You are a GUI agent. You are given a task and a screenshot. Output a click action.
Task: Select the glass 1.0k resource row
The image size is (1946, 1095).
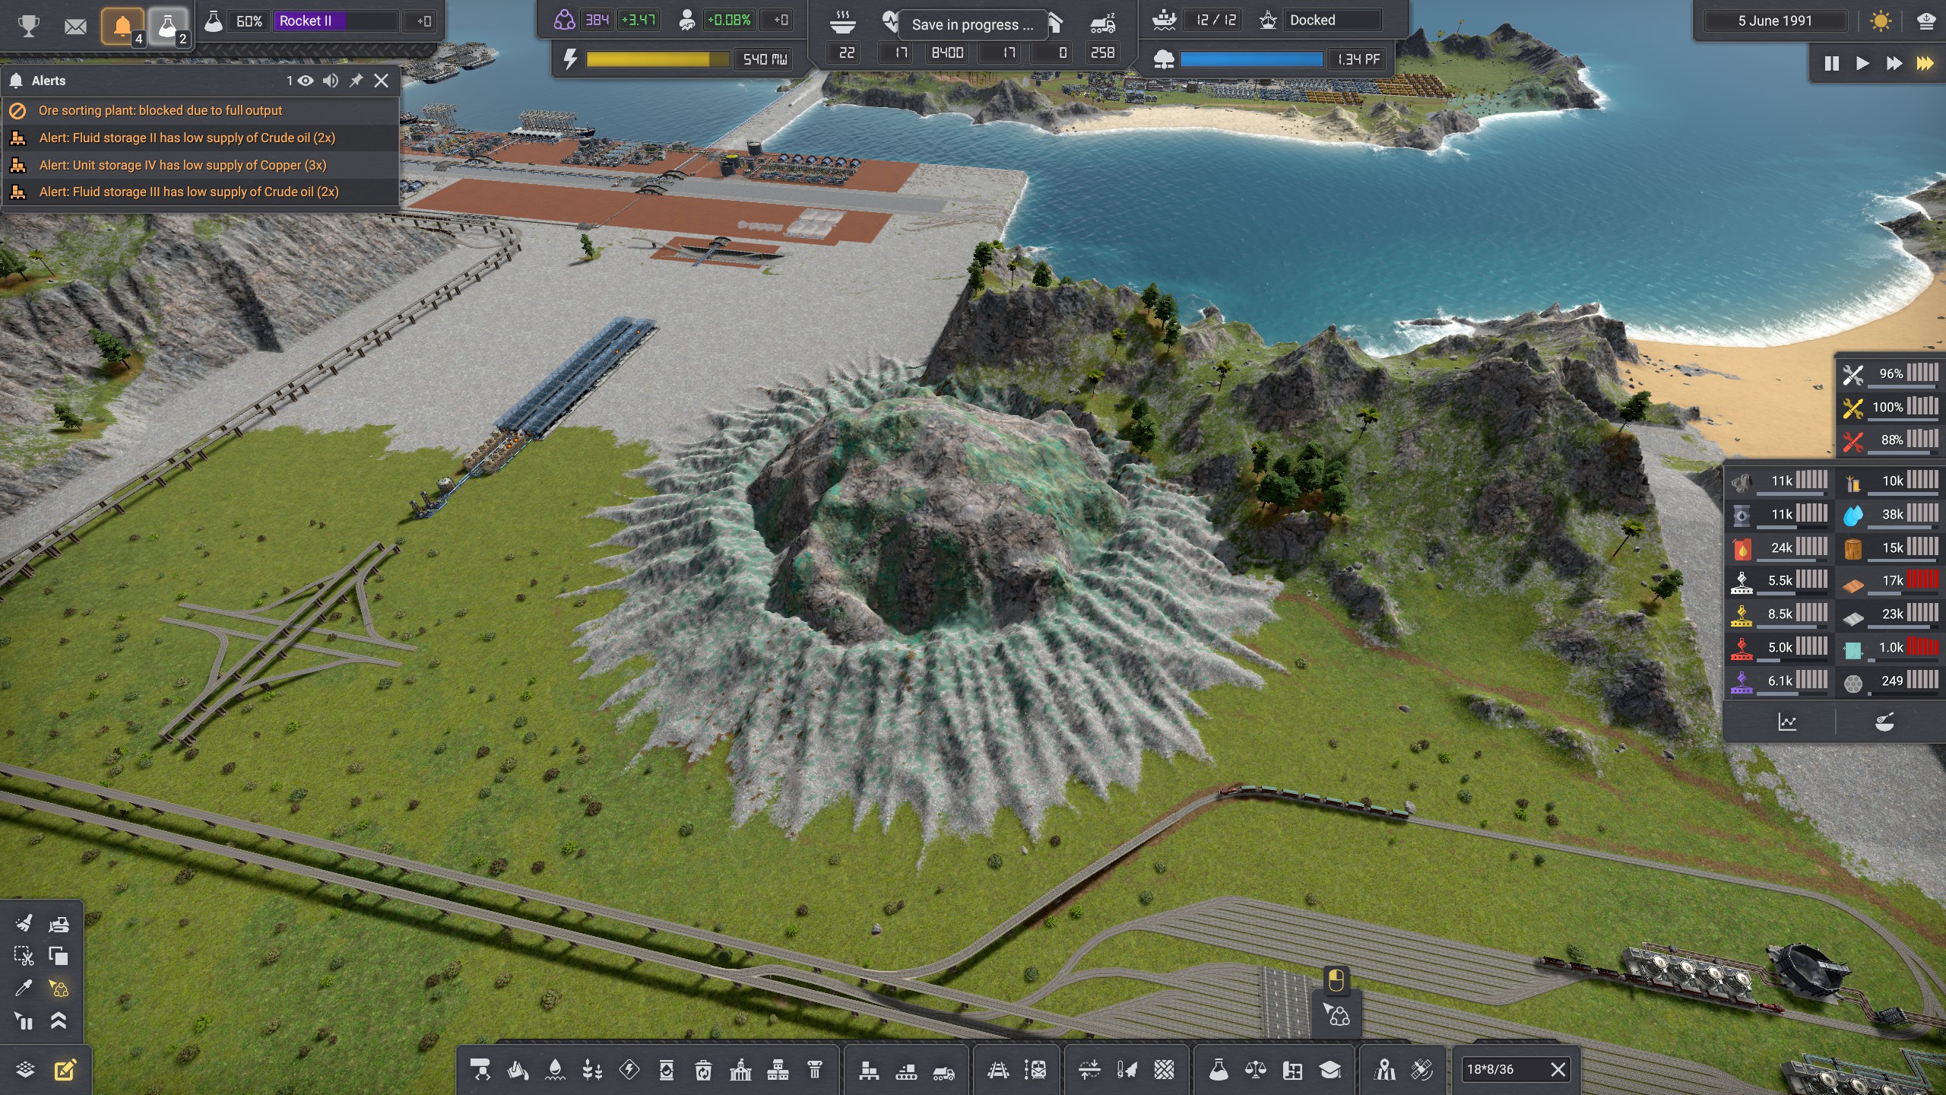(x=1890, y=648)
